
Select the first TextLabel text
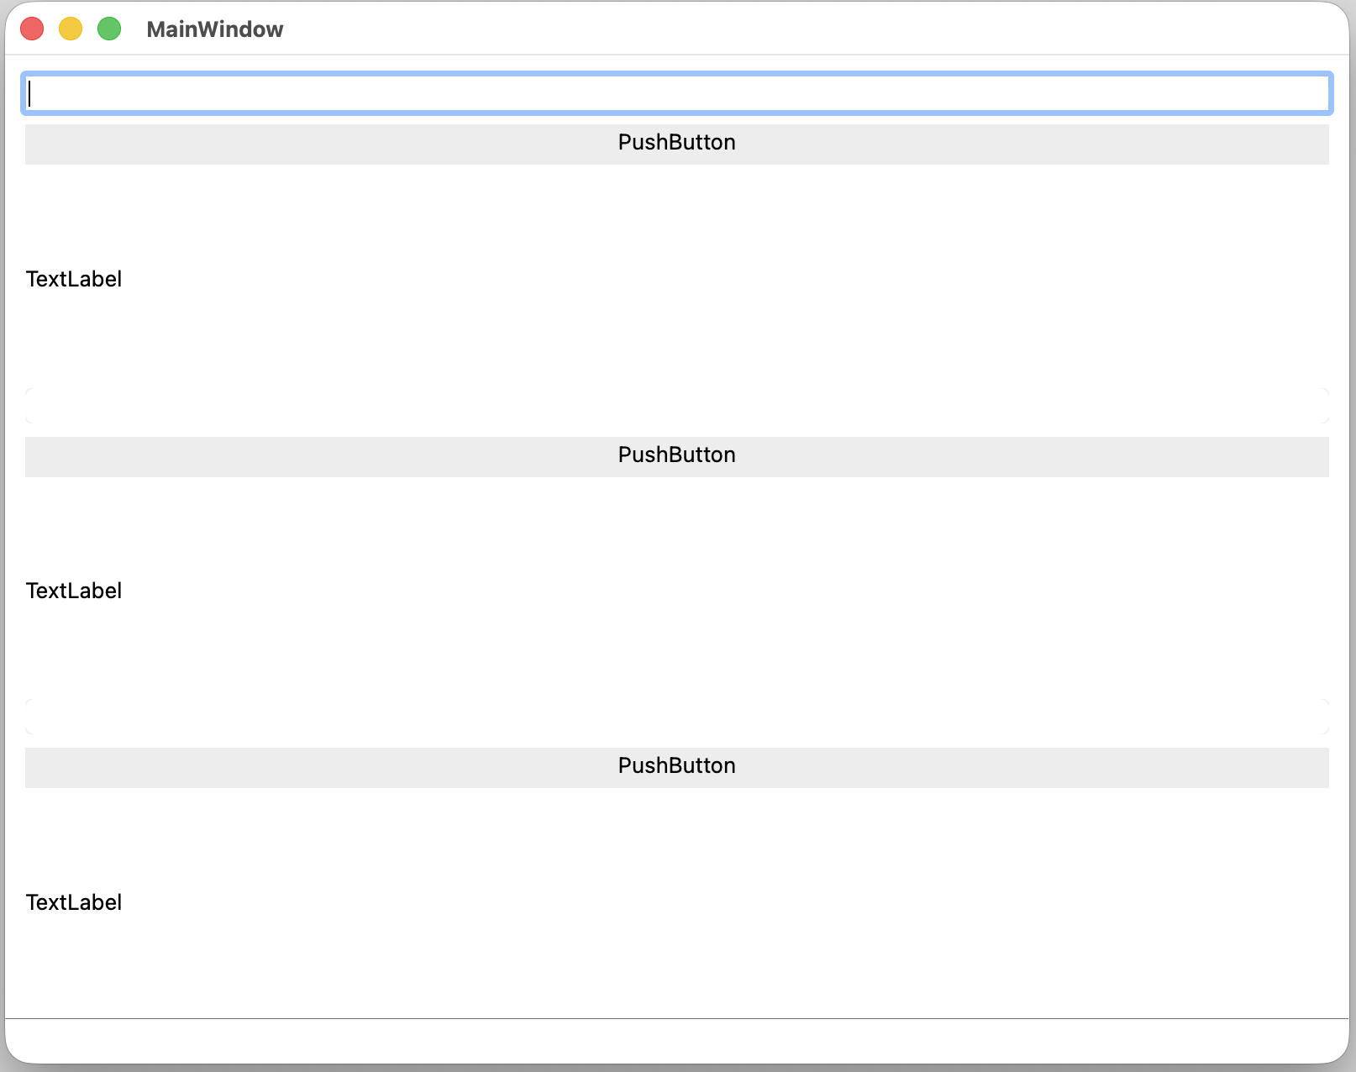[74, 279]
